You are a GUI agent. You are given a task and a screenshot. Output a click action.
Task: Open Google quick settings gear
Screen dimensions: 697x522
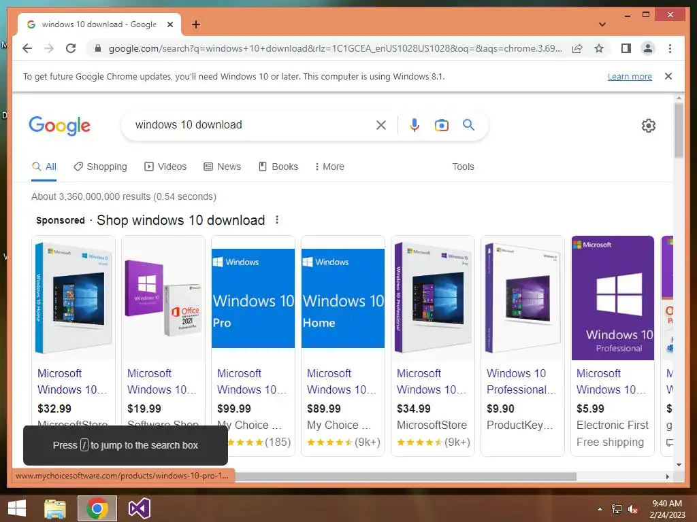(x=649, y=126)
